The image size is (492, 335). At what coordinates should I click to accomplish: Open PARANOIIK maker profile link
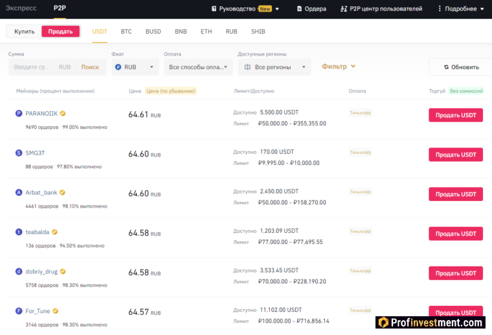coord(41,113)
